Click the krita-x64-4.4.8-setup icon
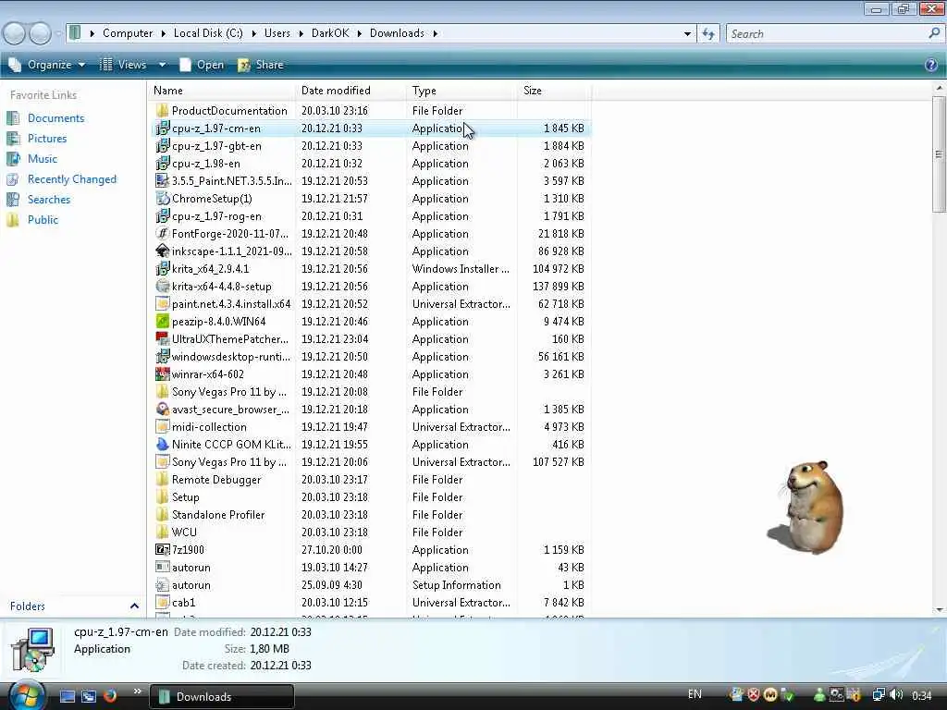The image size is (947, 710). click(x=163, y=287)
